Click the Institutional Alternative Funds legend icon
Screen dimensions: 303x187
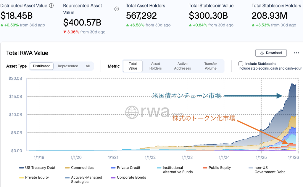(159, 168)
